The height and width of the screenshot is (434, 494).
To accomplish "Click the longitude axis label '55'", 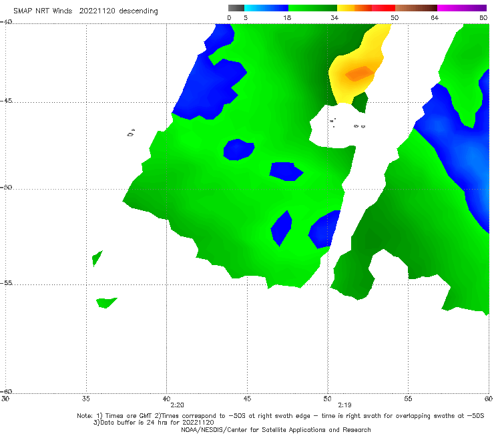I will (408, 399).
